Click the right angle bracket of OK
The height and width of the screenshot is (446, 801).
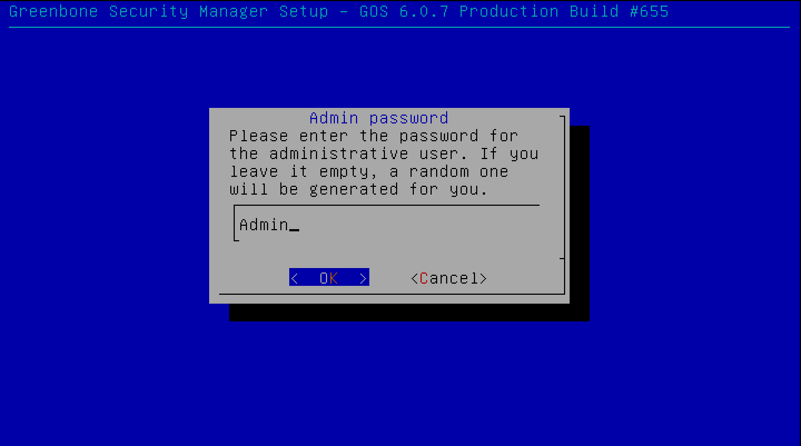[x=364, y=277]
